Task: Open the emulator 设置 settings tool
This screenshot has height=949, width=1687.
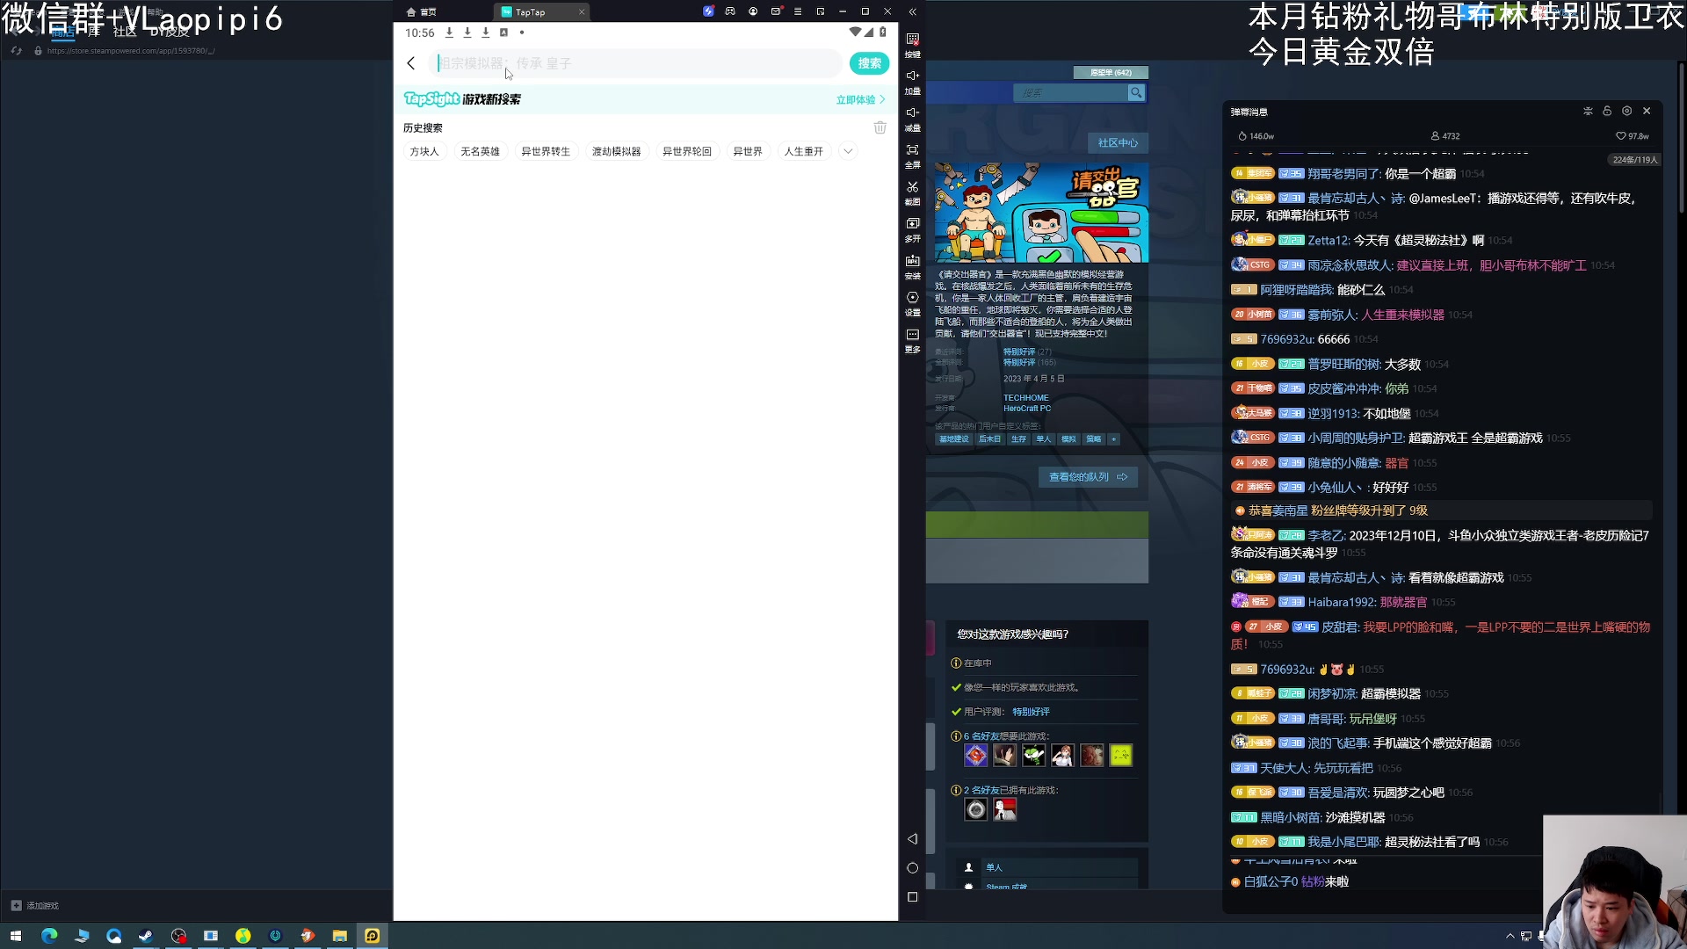Action: tap(913, 303)
